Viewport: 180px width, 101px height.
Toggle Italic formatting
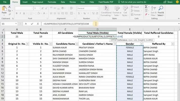pyautogui.click(x=20, y=13)
